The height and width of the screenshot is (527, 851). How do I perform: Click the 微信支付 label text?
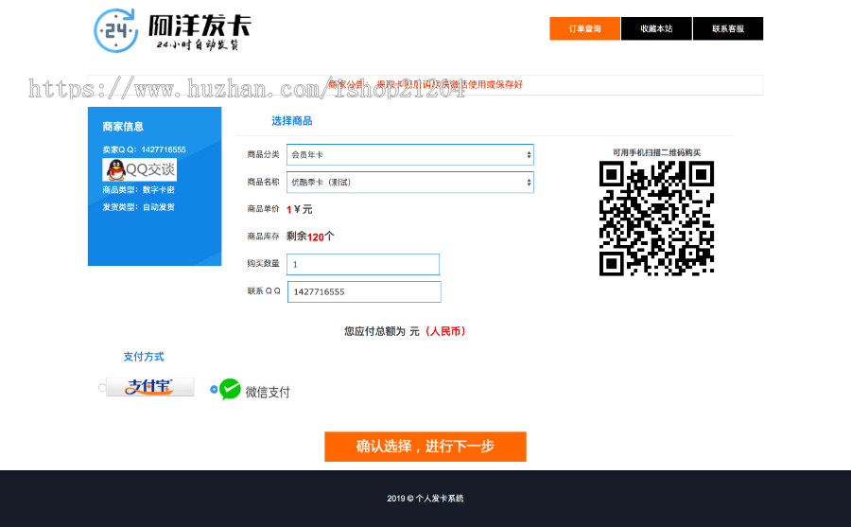[x=268, y=392]
